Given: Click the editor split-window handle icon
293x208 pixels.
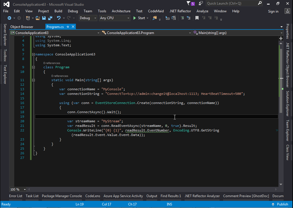Looking at the screenshot, I should (x=281, y=38).
